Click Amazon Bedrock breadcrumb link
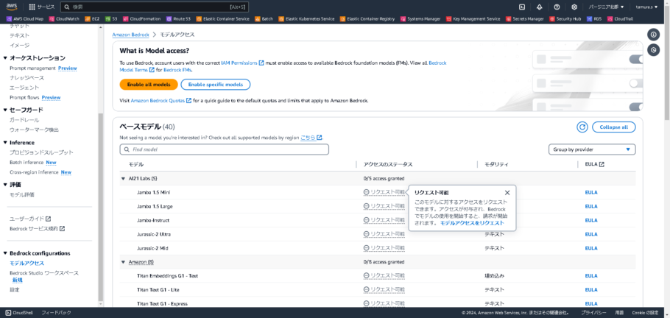Screen dimensions: 670x318 (130, 34)
